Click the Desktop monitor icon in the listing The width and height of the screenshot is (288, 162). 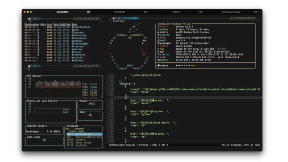click(73, 32)
